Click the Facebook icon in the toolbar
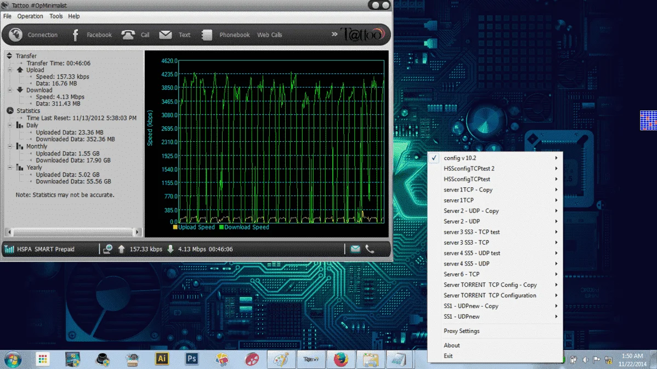This screenshot has height=369, width=657. click(x=76, y=34)
